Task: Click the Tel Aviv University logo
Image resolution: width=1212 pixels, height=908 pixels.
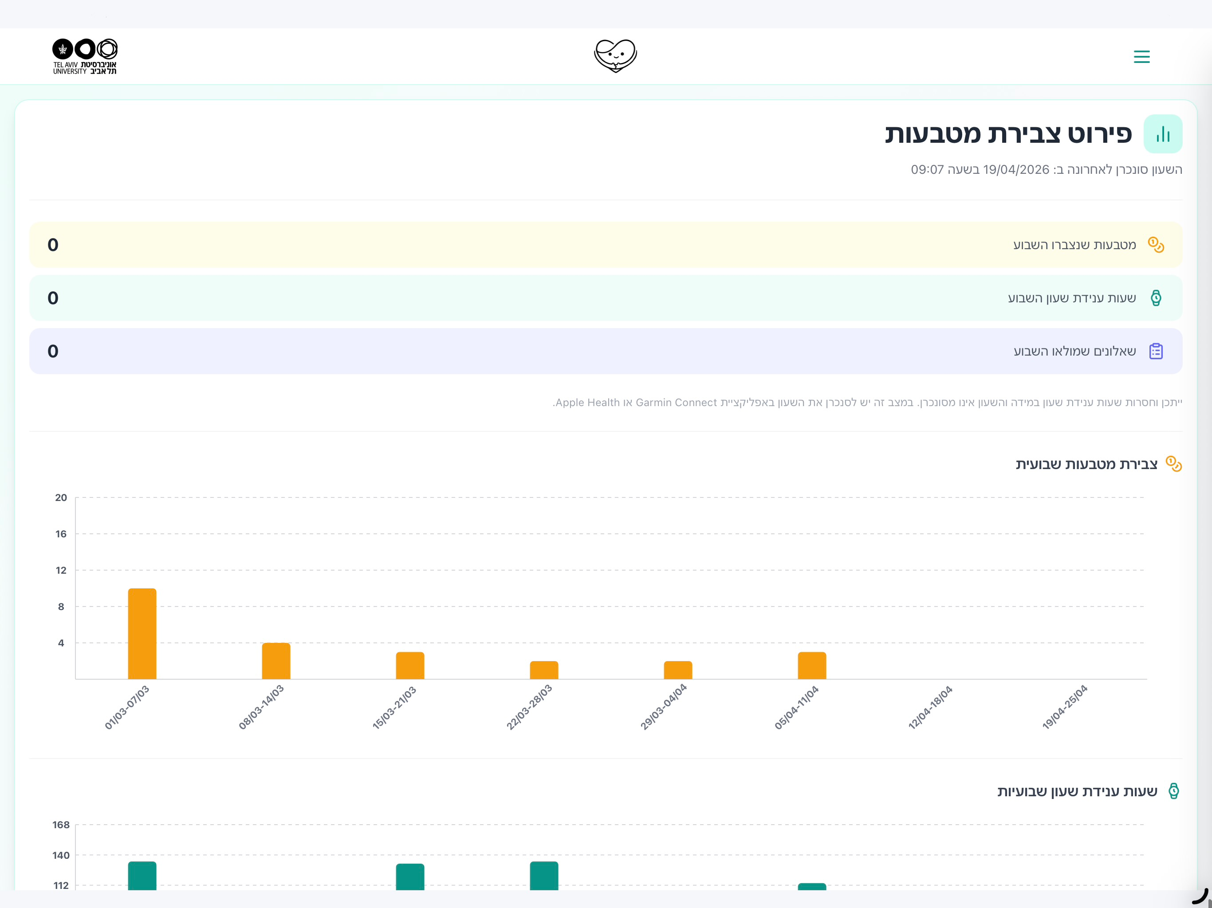Action: click(x=85, y=56)
